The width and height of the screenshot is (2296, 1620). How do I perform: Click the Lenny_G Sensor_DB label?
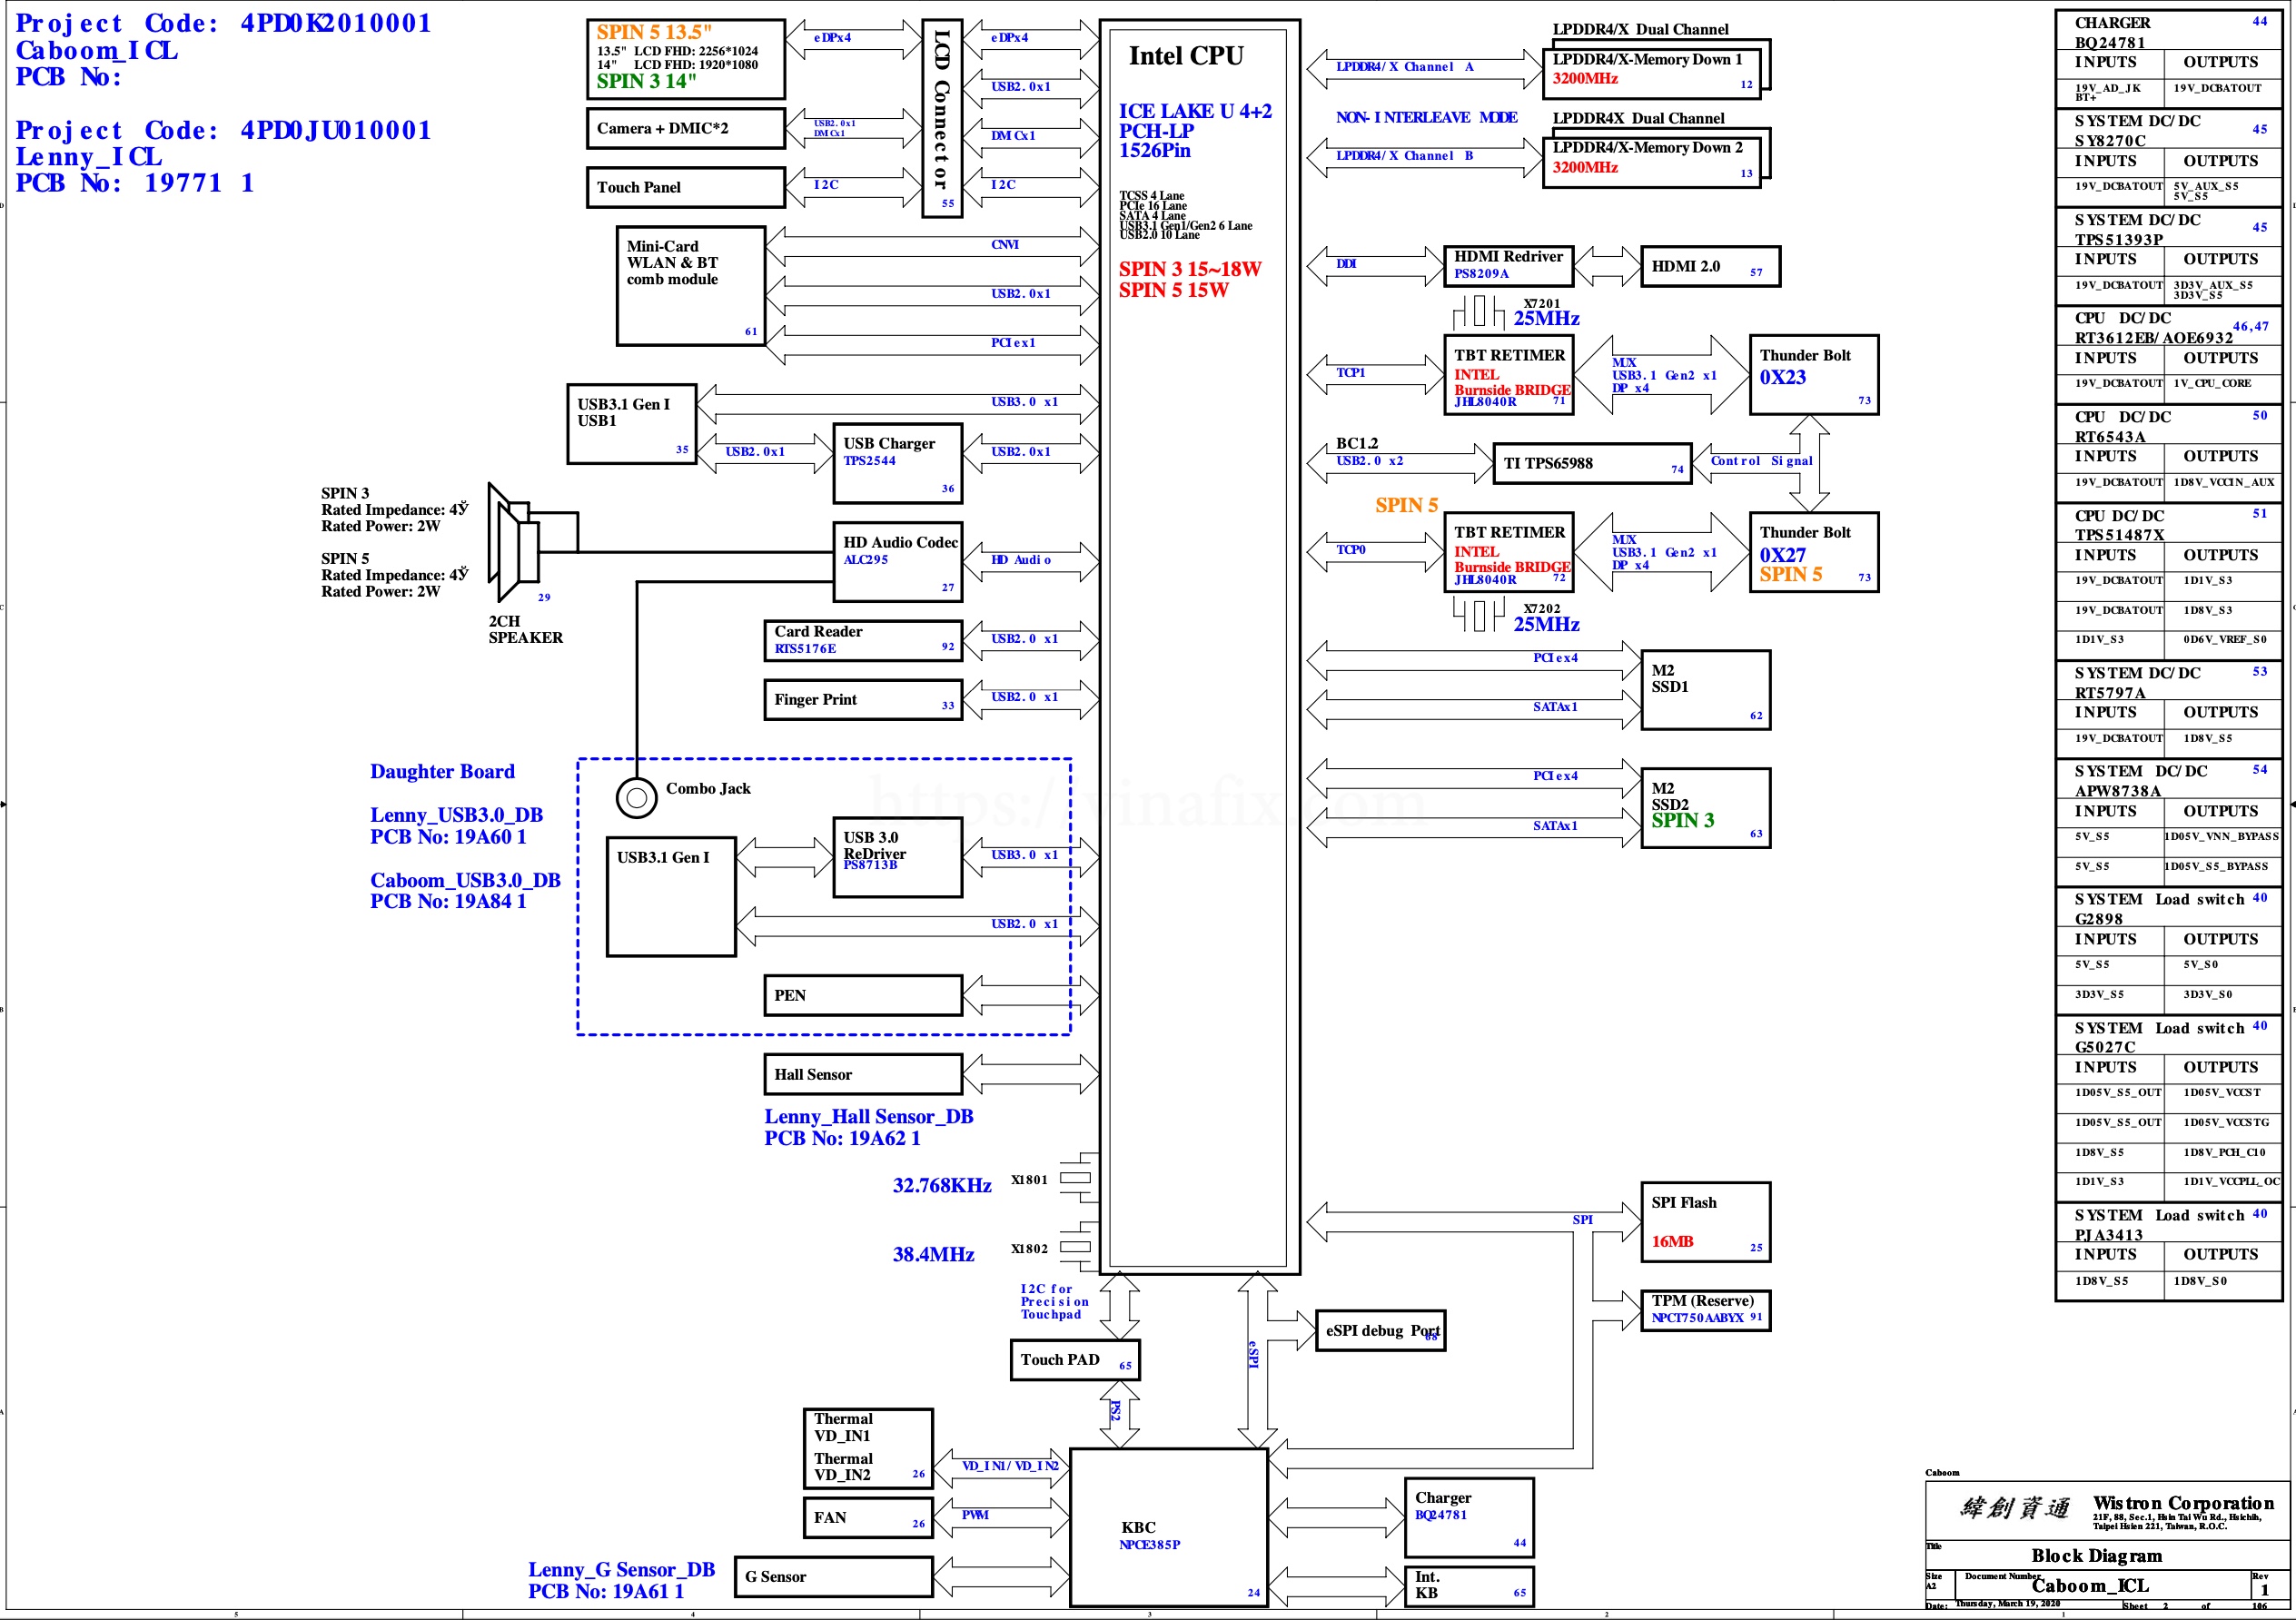pos(621,1569)
